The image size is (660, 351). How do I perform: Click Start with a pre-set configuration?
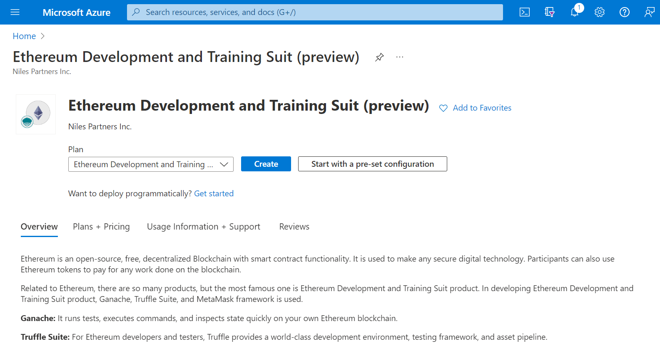click(372, 164)
